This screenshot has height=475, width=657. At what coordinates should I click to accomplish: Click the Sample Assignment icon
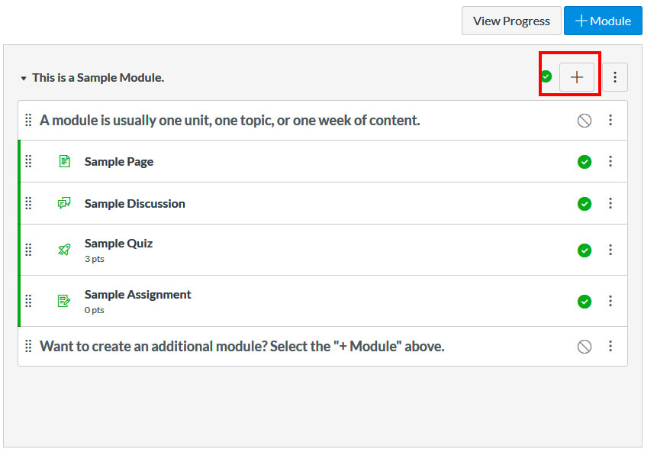pyautogui.click(x=64, y=301)
